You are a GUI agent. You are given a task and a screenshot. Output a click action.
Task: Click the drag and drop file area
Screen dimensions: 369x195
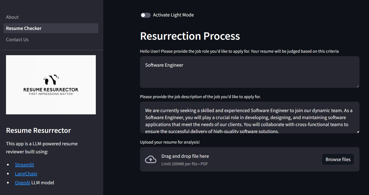pos(250,159)
